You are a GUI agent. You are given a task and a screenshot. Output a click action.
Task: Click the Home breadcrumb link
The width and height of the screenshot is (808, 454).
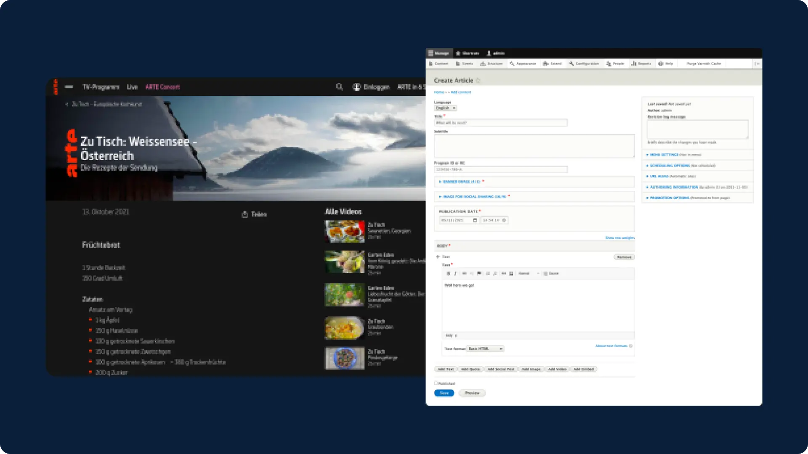(439, 92)
